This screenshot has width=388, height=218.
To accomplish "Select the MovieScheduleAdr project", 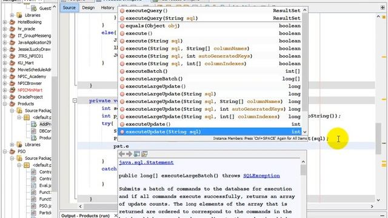I will [x=35, y=70].
